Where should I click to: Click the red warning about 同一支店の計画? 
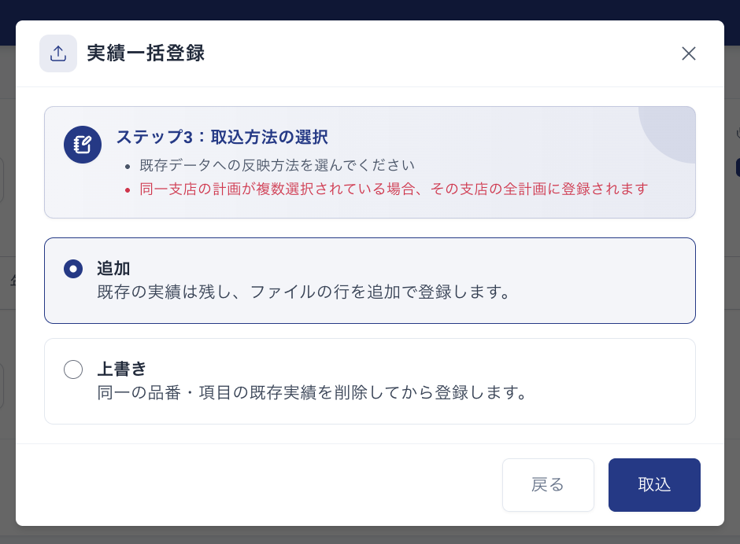pyautogui.click(x=394, y=189)
